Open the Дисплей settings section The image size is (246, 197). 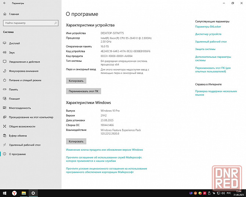(x=14, y=43)
